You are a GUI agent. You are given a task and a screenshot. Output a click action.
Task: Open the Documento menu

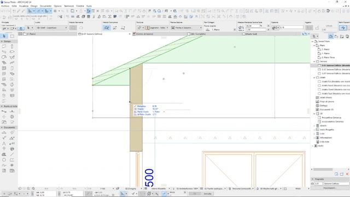(45, 6)
